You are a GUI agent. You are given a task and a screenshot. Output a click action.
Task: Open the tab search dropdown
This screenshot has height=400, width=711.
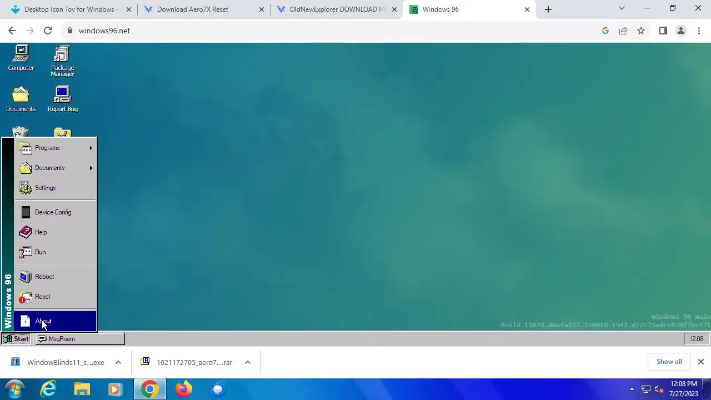[622, 8]
